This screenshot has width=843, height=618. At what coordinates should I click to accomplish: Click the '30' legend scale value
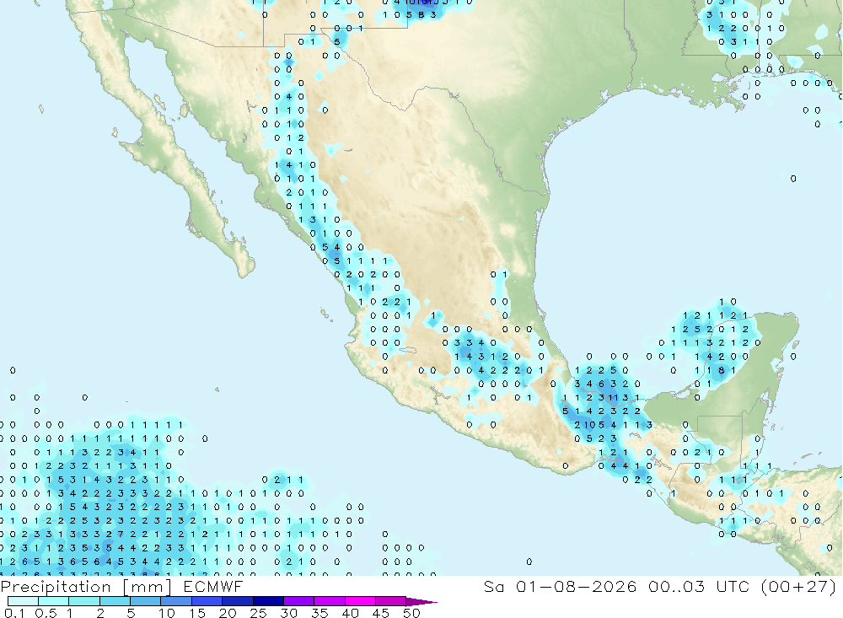289,613
